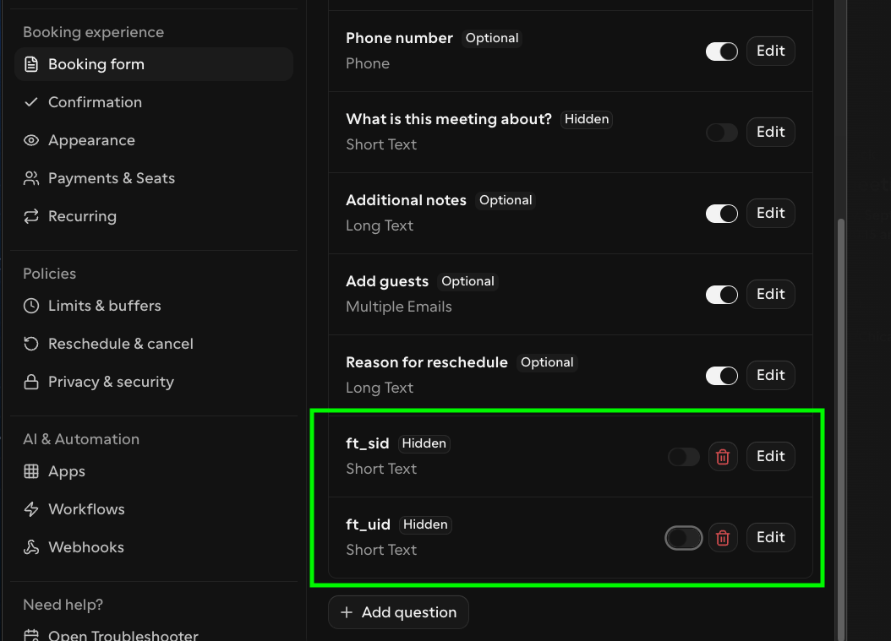Image resolution: width=891 pixels, height=641 pixels.
Task: Click the Privacy & security lock icon
Action: [31, 382]
